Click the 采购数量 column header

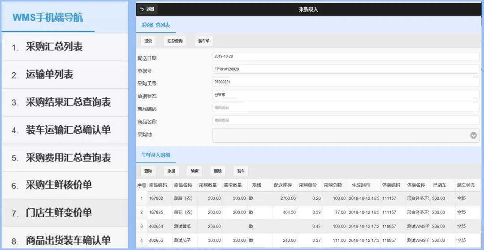click(208, 185)
